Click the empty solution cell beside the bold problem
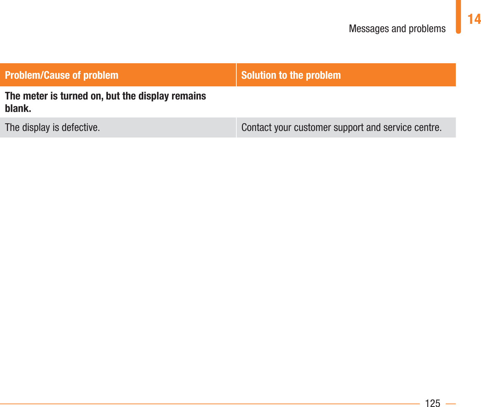 (x=345, y=102)
